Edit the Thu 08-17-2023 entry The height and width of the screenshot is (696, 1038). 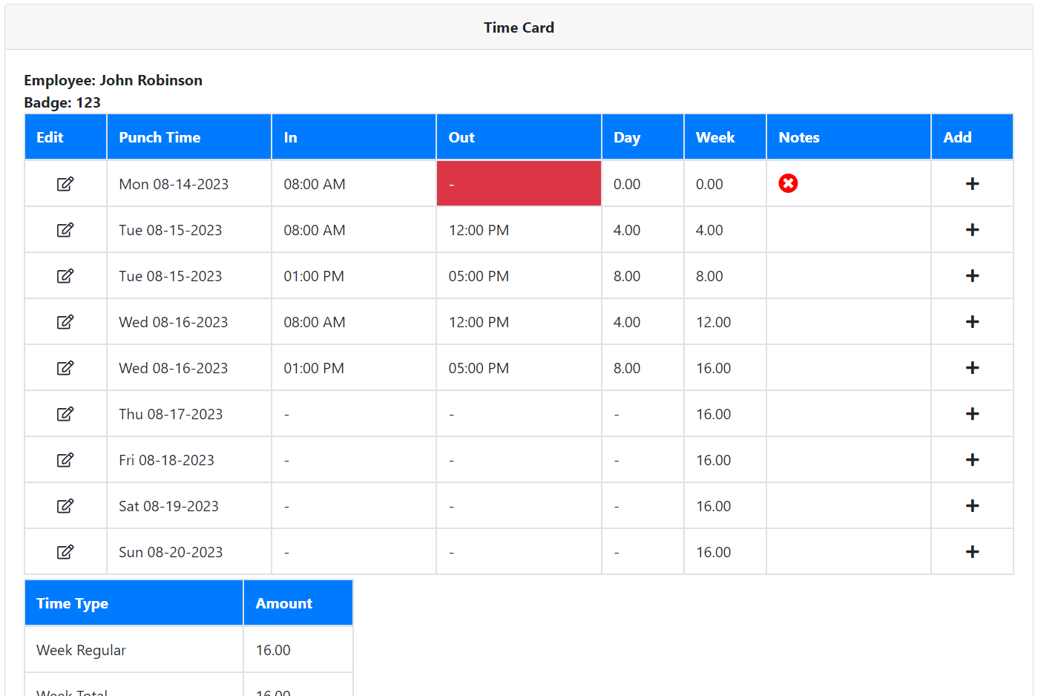[65, 414]
